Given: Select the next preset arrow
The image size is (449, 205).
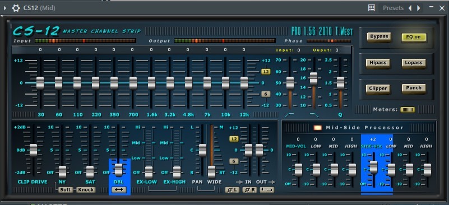Looking at the screenshot, I should [419, 8].
